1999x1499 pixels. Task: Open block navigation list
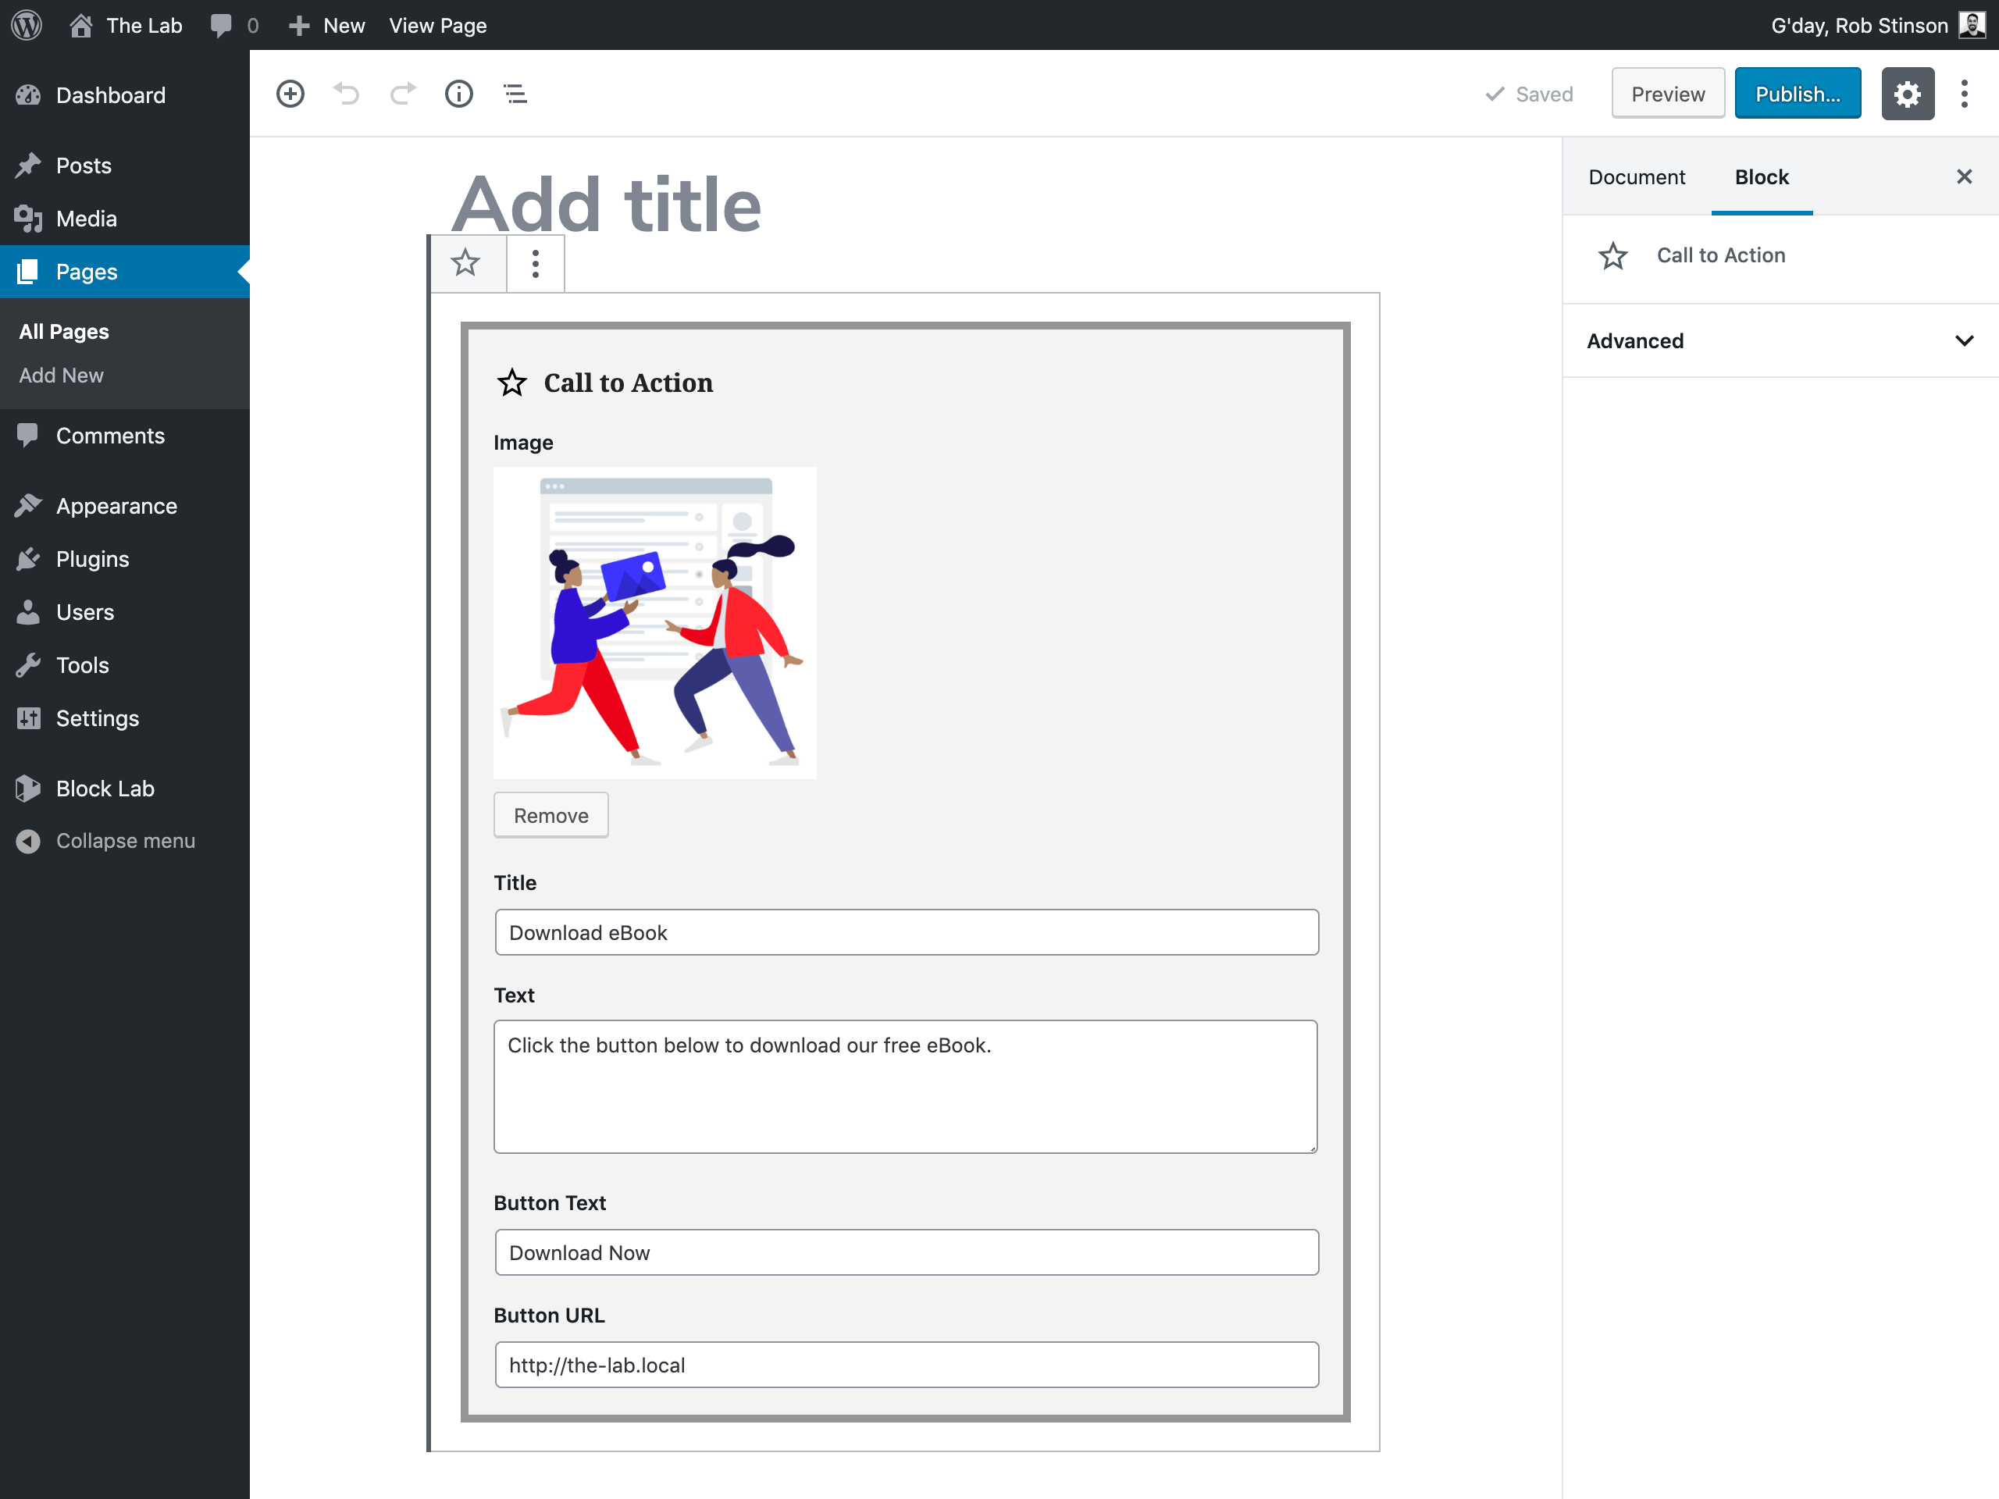pyautogui.click(x=515, y=94)
